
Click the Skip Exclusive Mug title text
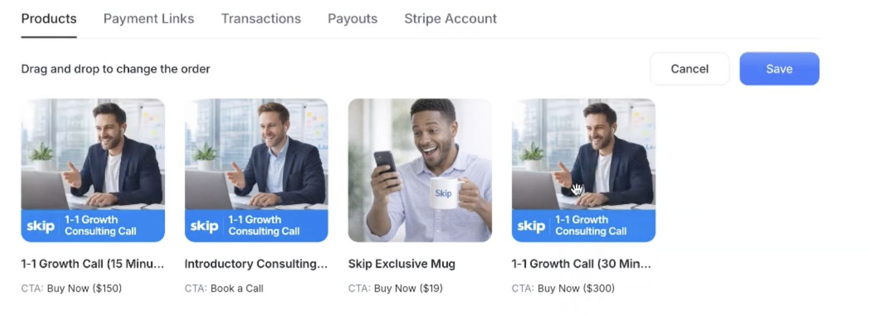[402, 264]
